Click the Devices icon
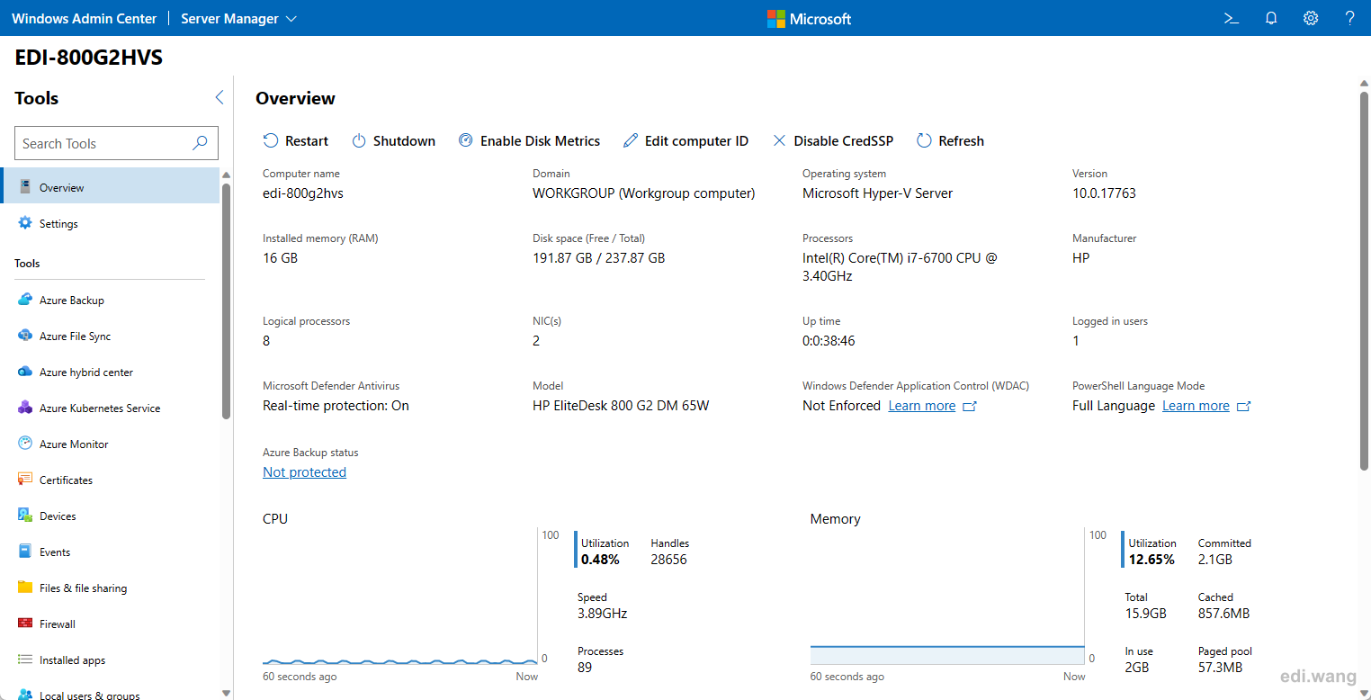1371x700 pixels. 25,516
